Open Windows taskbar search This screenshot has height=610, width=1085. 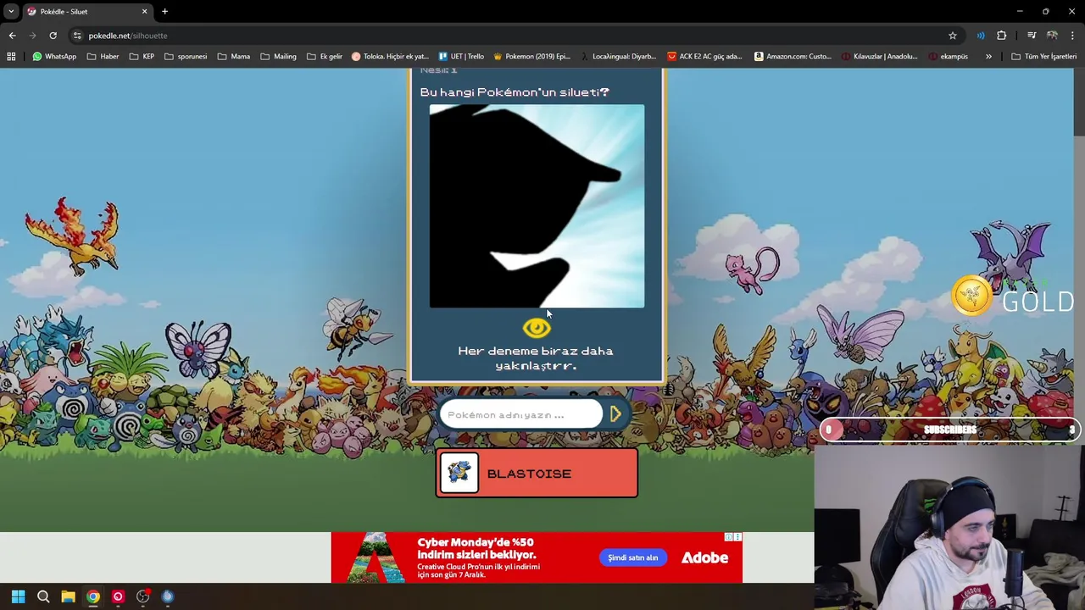(x=43, y=596)
